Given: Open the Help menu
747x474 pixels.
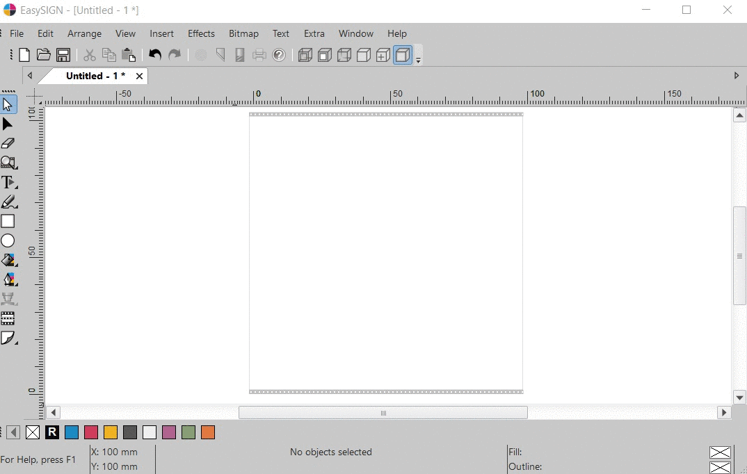Looking at the screenshot, I should (x=397, y=34).
